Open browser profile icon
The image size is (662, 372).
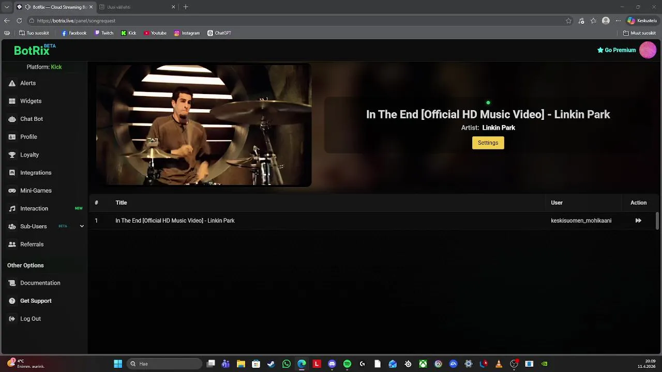tap(606, 21)
